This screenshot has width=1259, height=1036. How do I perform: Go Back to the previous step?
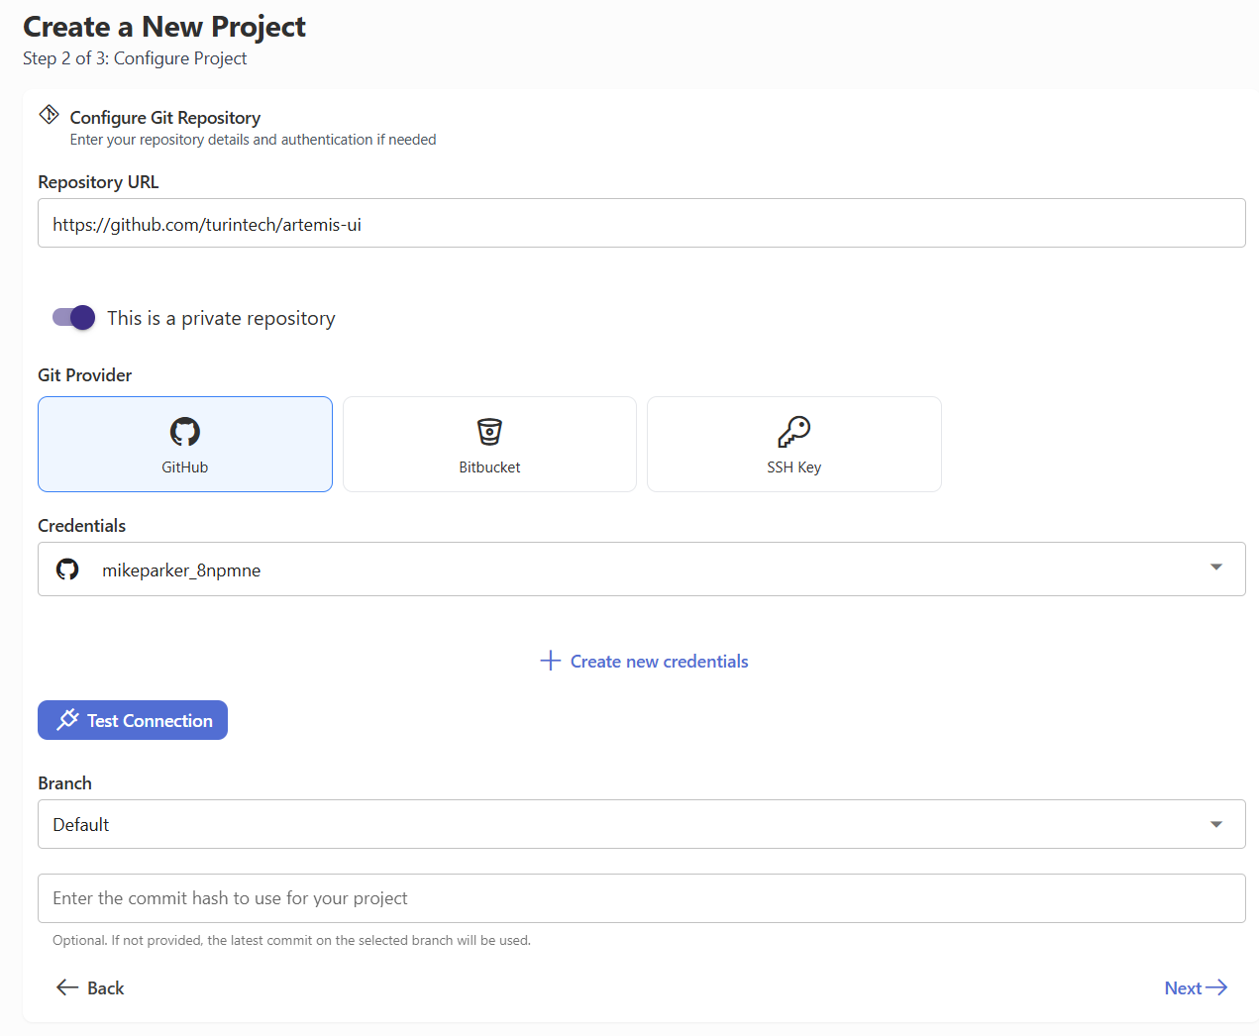pyautogui.click(x=90, y=987)
